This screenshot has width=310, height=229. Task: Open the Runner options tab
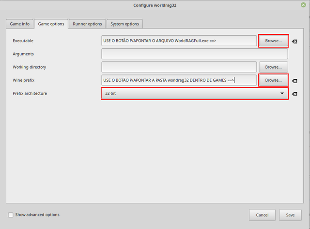(x=87, y=24)
